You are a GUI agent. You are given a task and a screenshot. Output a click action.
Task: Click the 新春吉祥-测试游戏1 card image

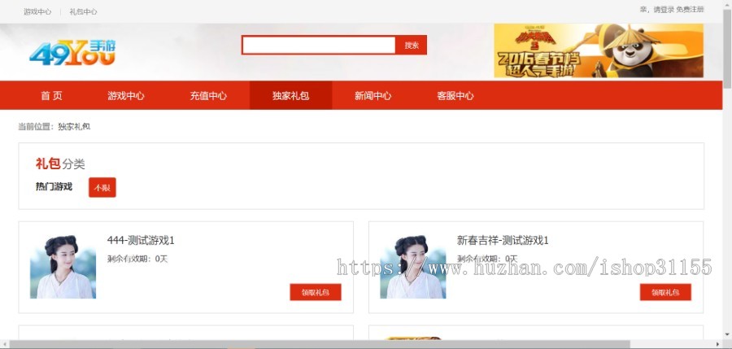[x=413, y=267]
